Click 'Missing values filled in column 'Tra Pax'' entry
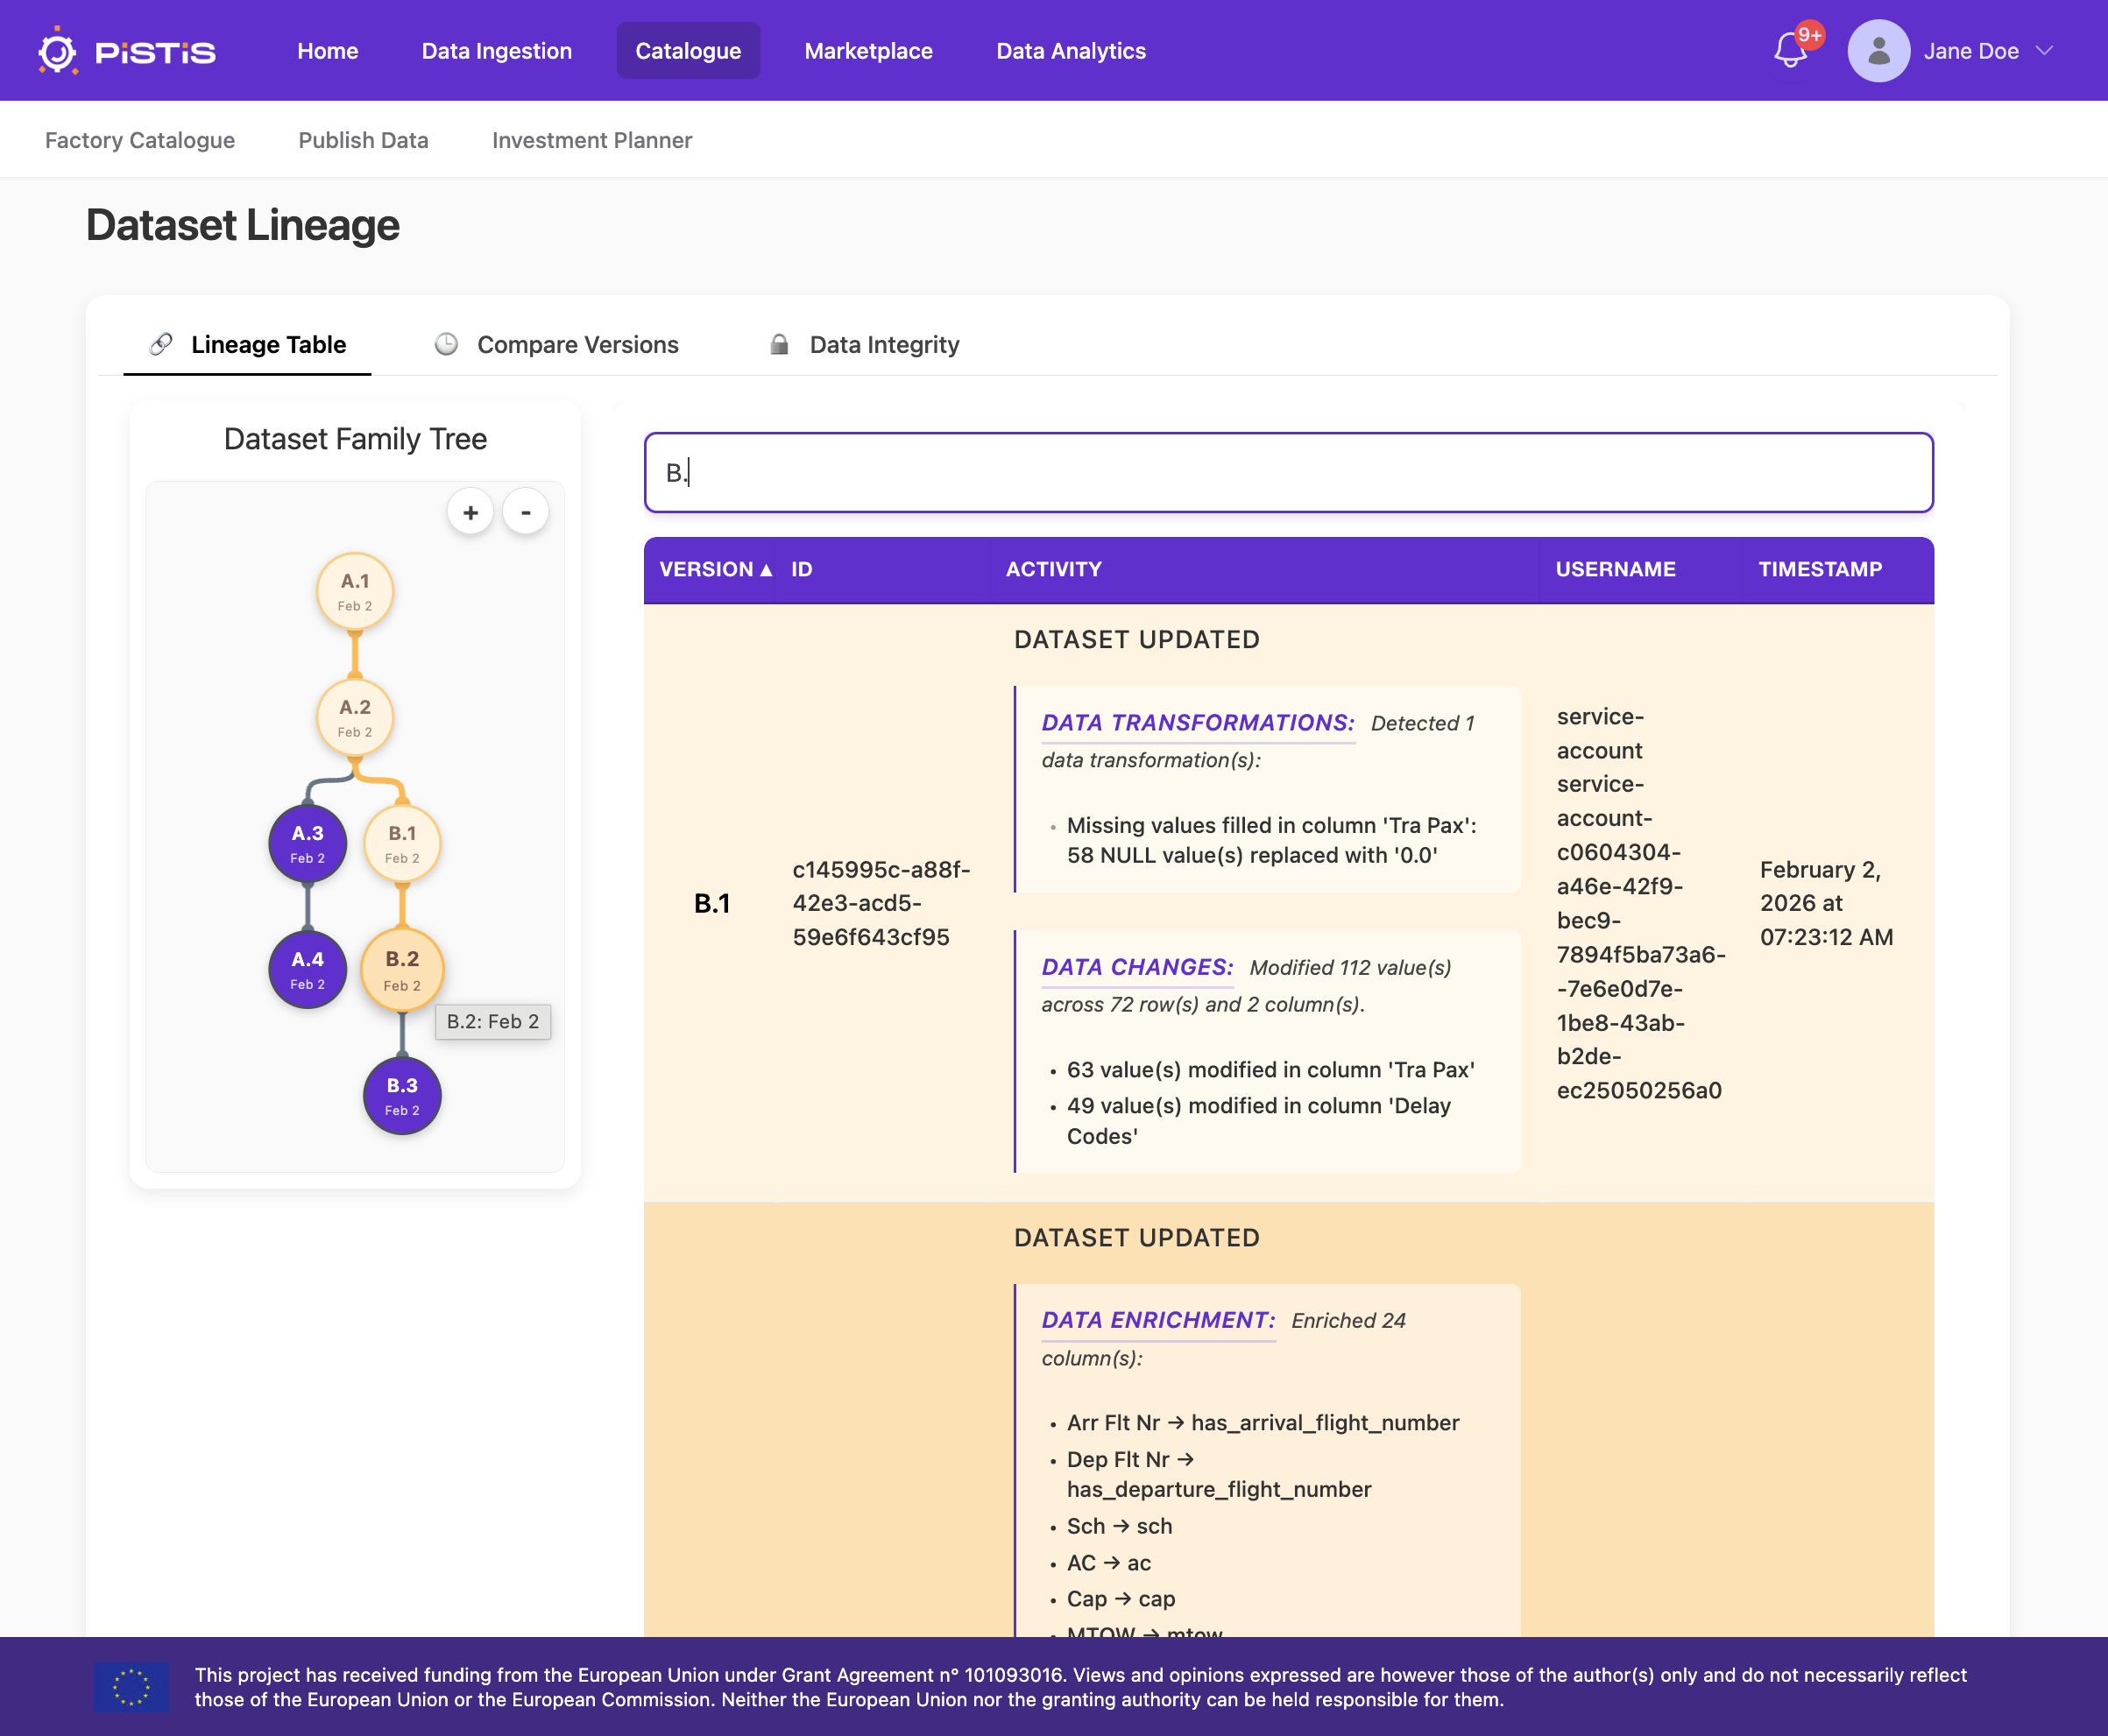This screenshot has width=2108, height=1736. click(x=1271, y=840)
